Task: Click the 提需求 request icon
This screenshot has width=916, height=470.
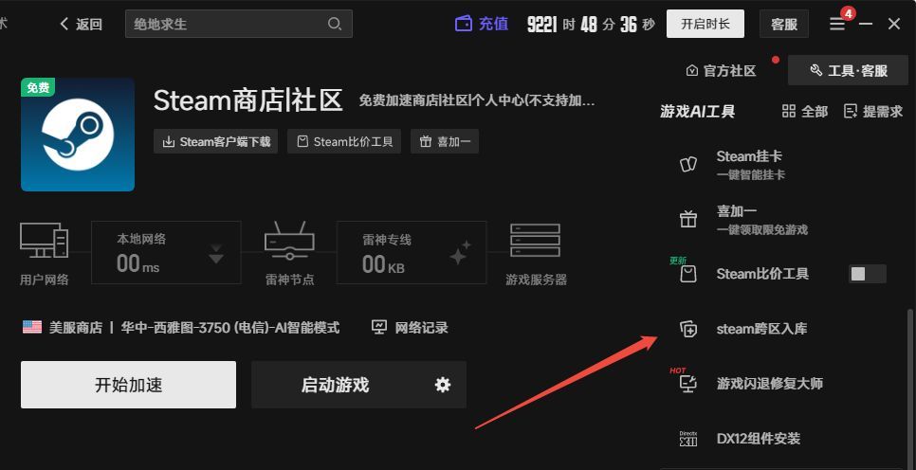Action: click(x=851, y=111)
